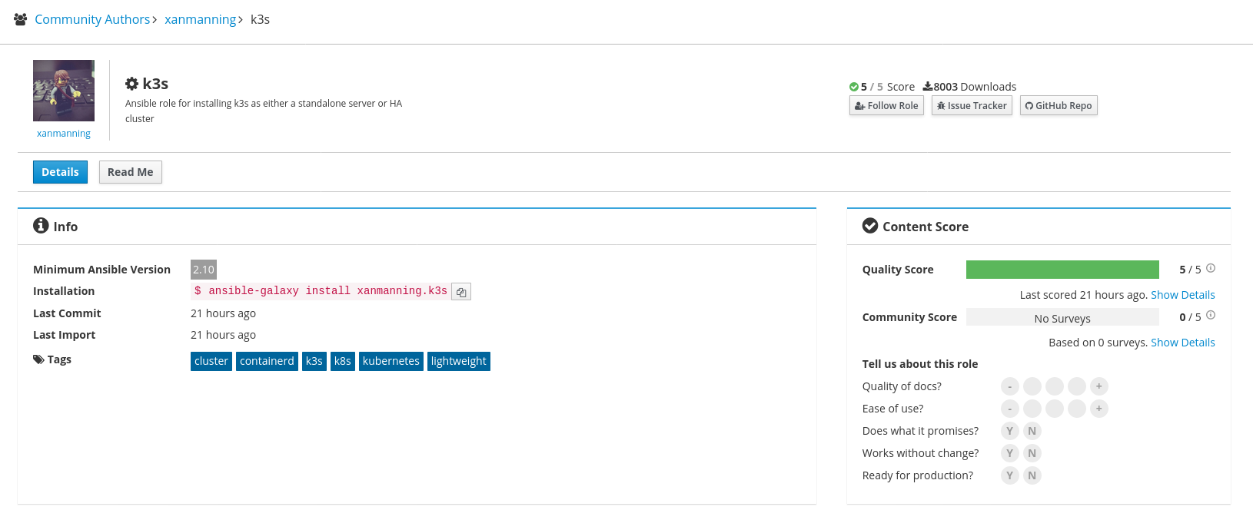Click the 2.10 minimum Ansible version badge

204,270
